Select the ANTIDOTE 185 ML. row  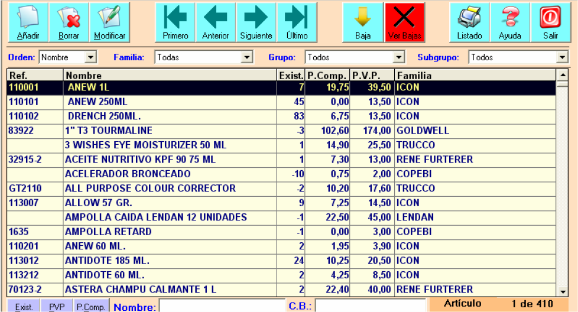(x=281, y=261)
